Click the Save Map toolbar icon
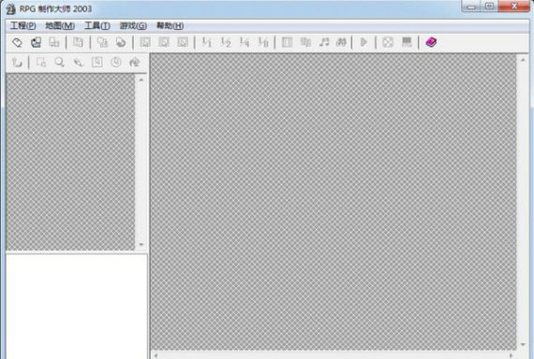Screen dimensions: 534x359 [102, 42]
